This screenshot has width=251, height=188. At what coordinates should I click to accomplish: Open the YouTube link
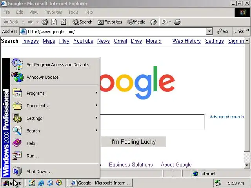[x=83, y=41]
